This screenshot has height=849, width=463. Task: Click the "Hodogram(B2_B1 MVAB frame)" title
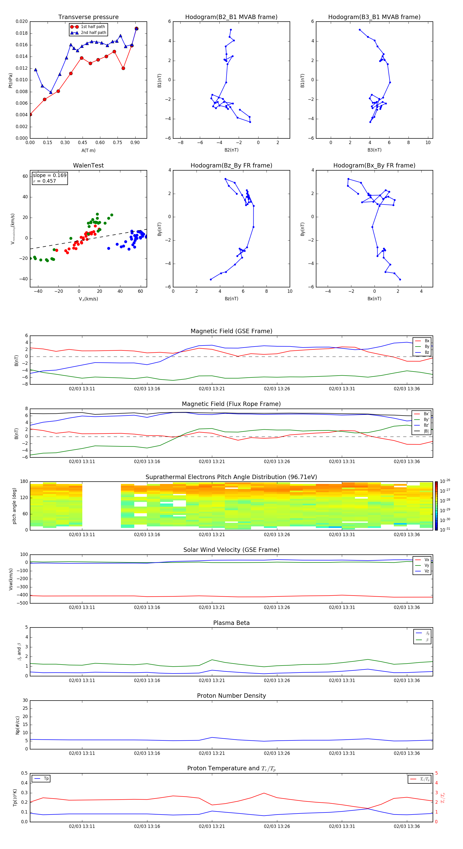tap(231, 17)
